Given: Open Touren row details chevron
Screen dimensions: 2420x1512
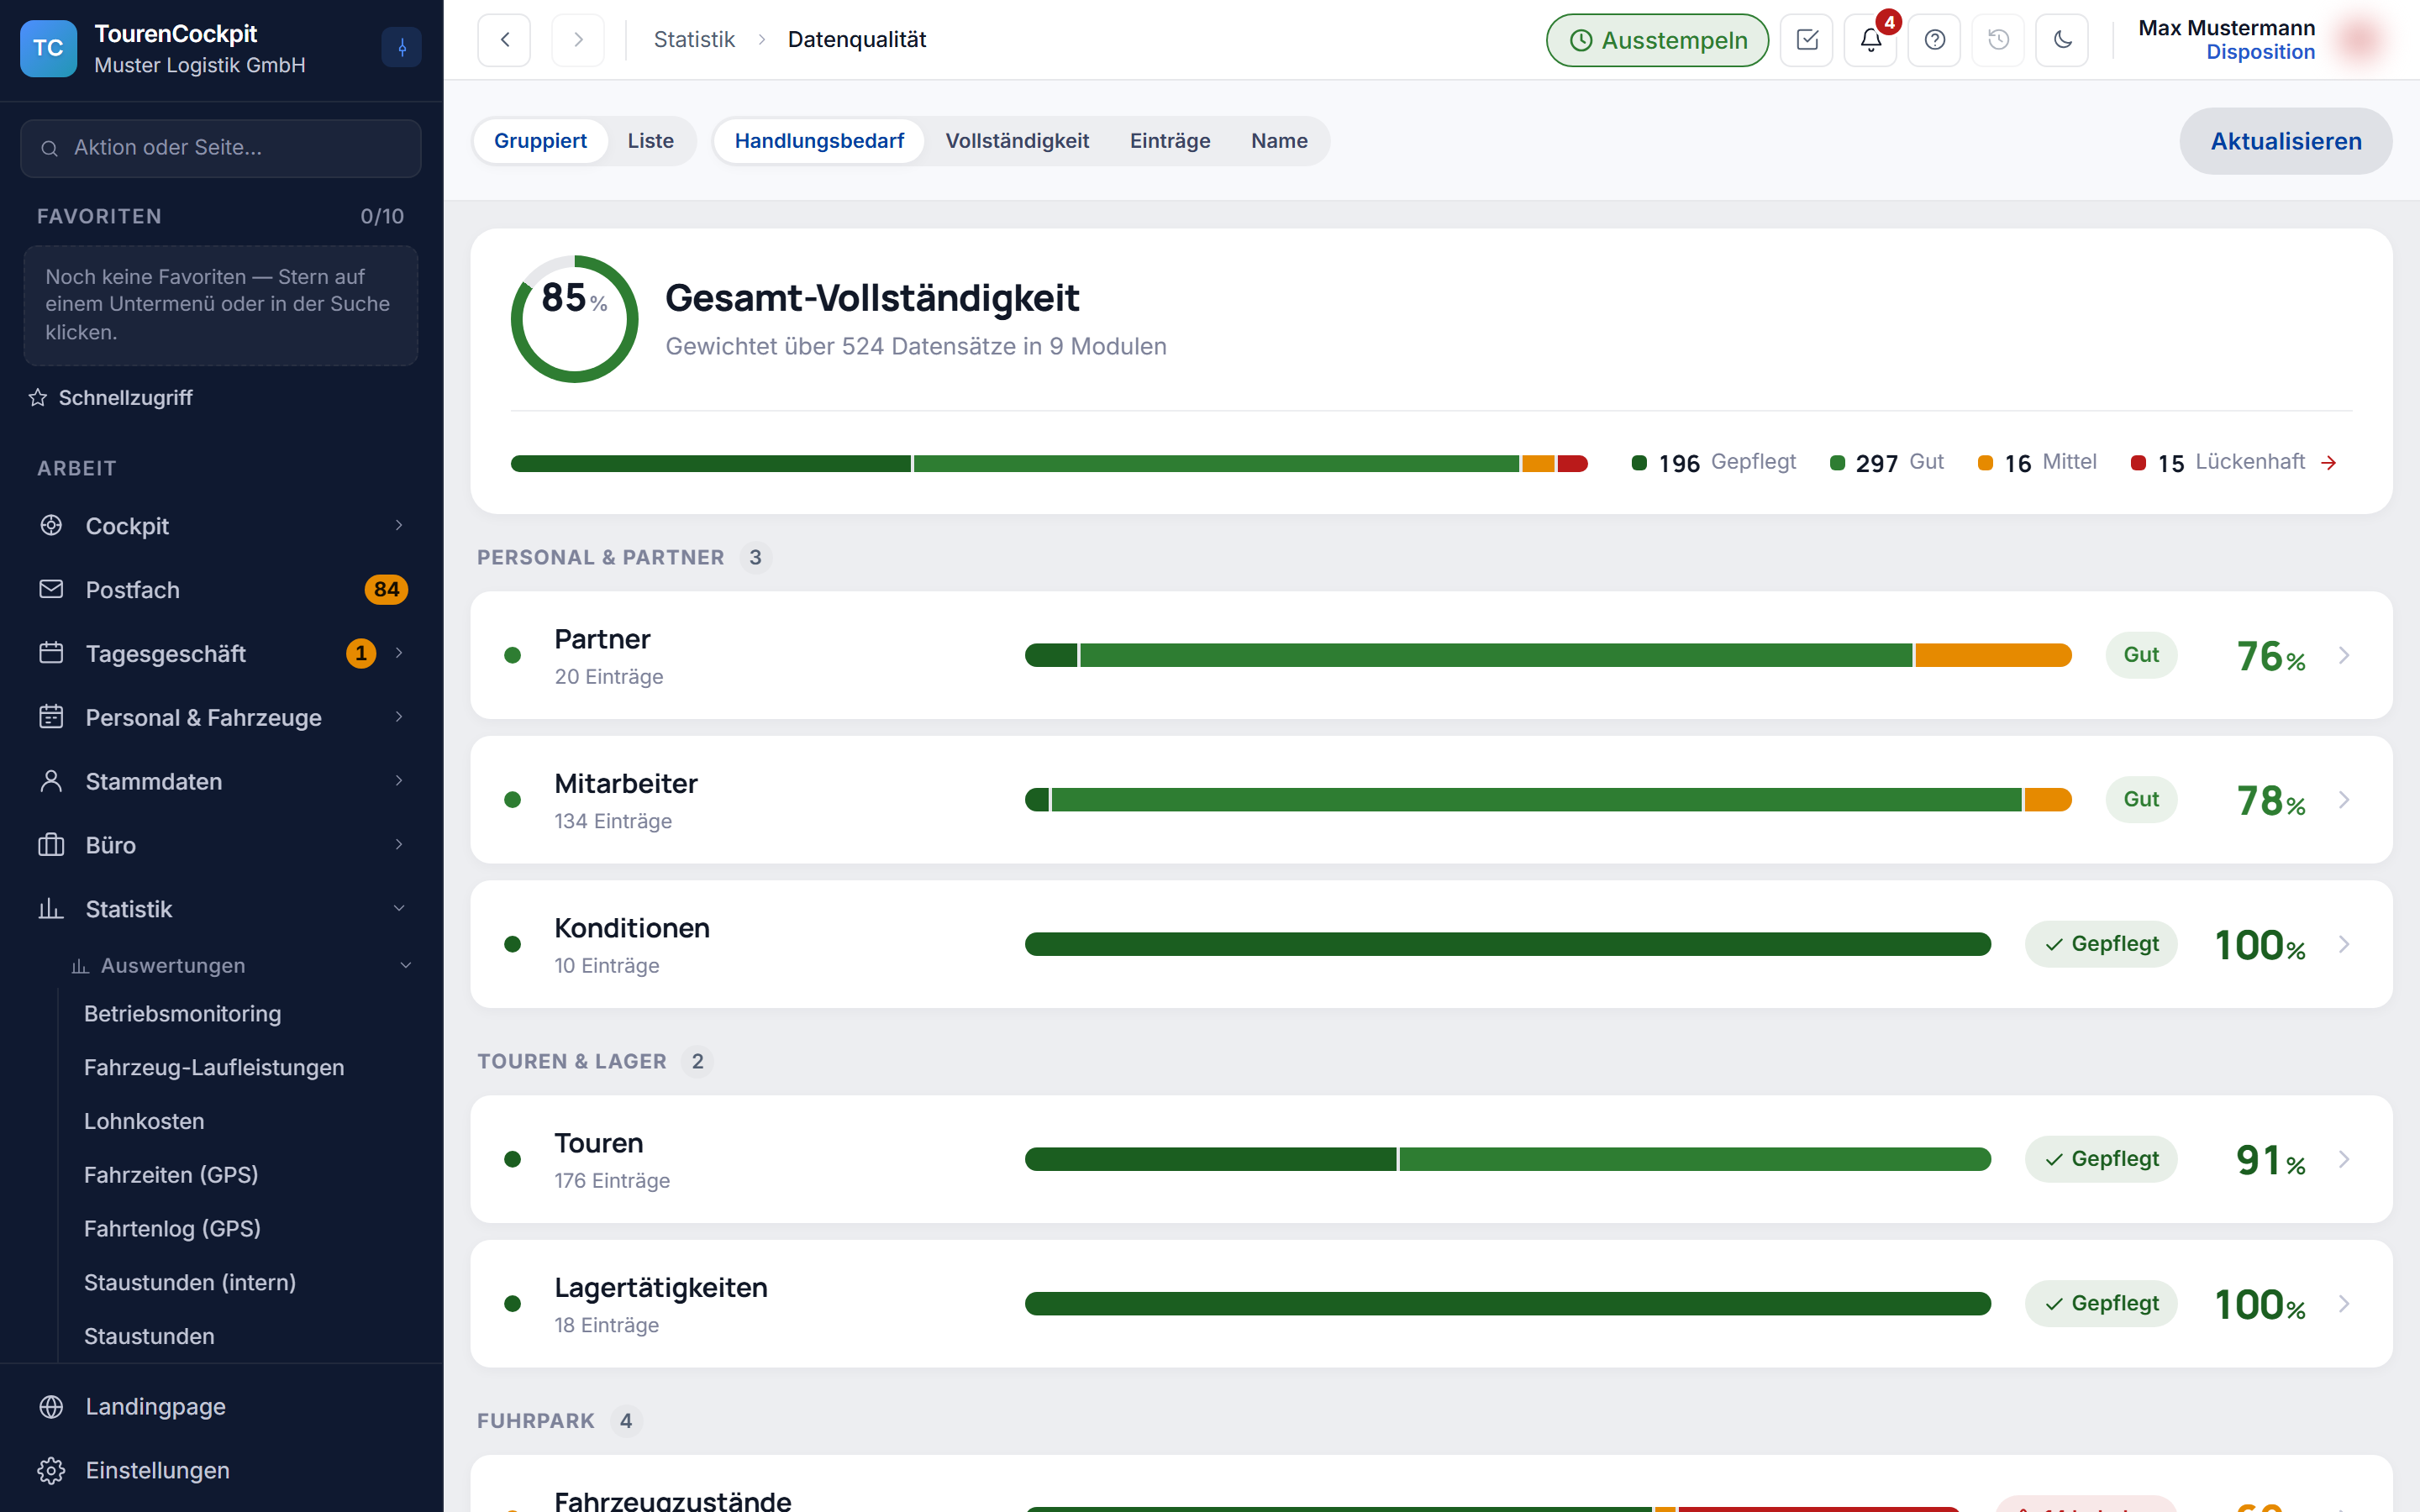Looking at the screenshot, I should pyautogui.click(x=2344, y=1160).
